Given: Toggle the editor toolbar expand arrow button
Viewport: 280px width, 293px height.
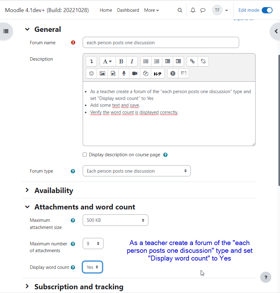Looking at the screenshot, I should 91,61.
